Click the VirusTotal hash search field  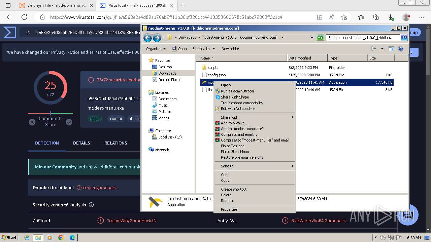tap(88, 33)
